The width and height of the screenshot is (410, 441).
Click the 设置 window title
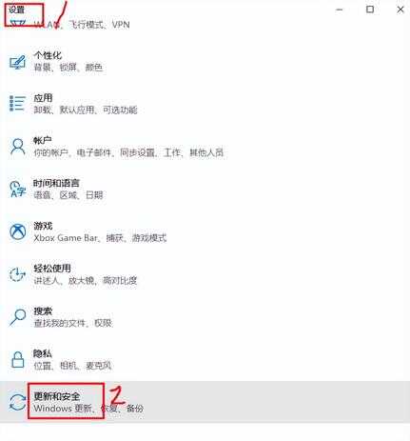pos(16,10)
